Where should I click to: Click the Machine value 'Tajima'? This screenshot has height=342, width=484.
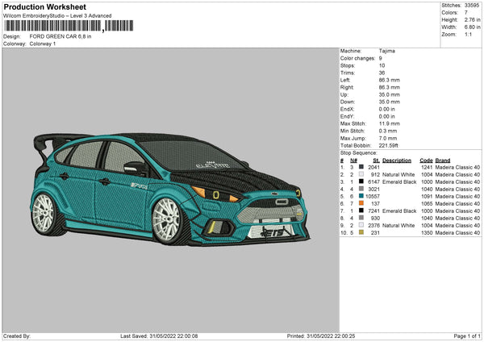(386, 51)
